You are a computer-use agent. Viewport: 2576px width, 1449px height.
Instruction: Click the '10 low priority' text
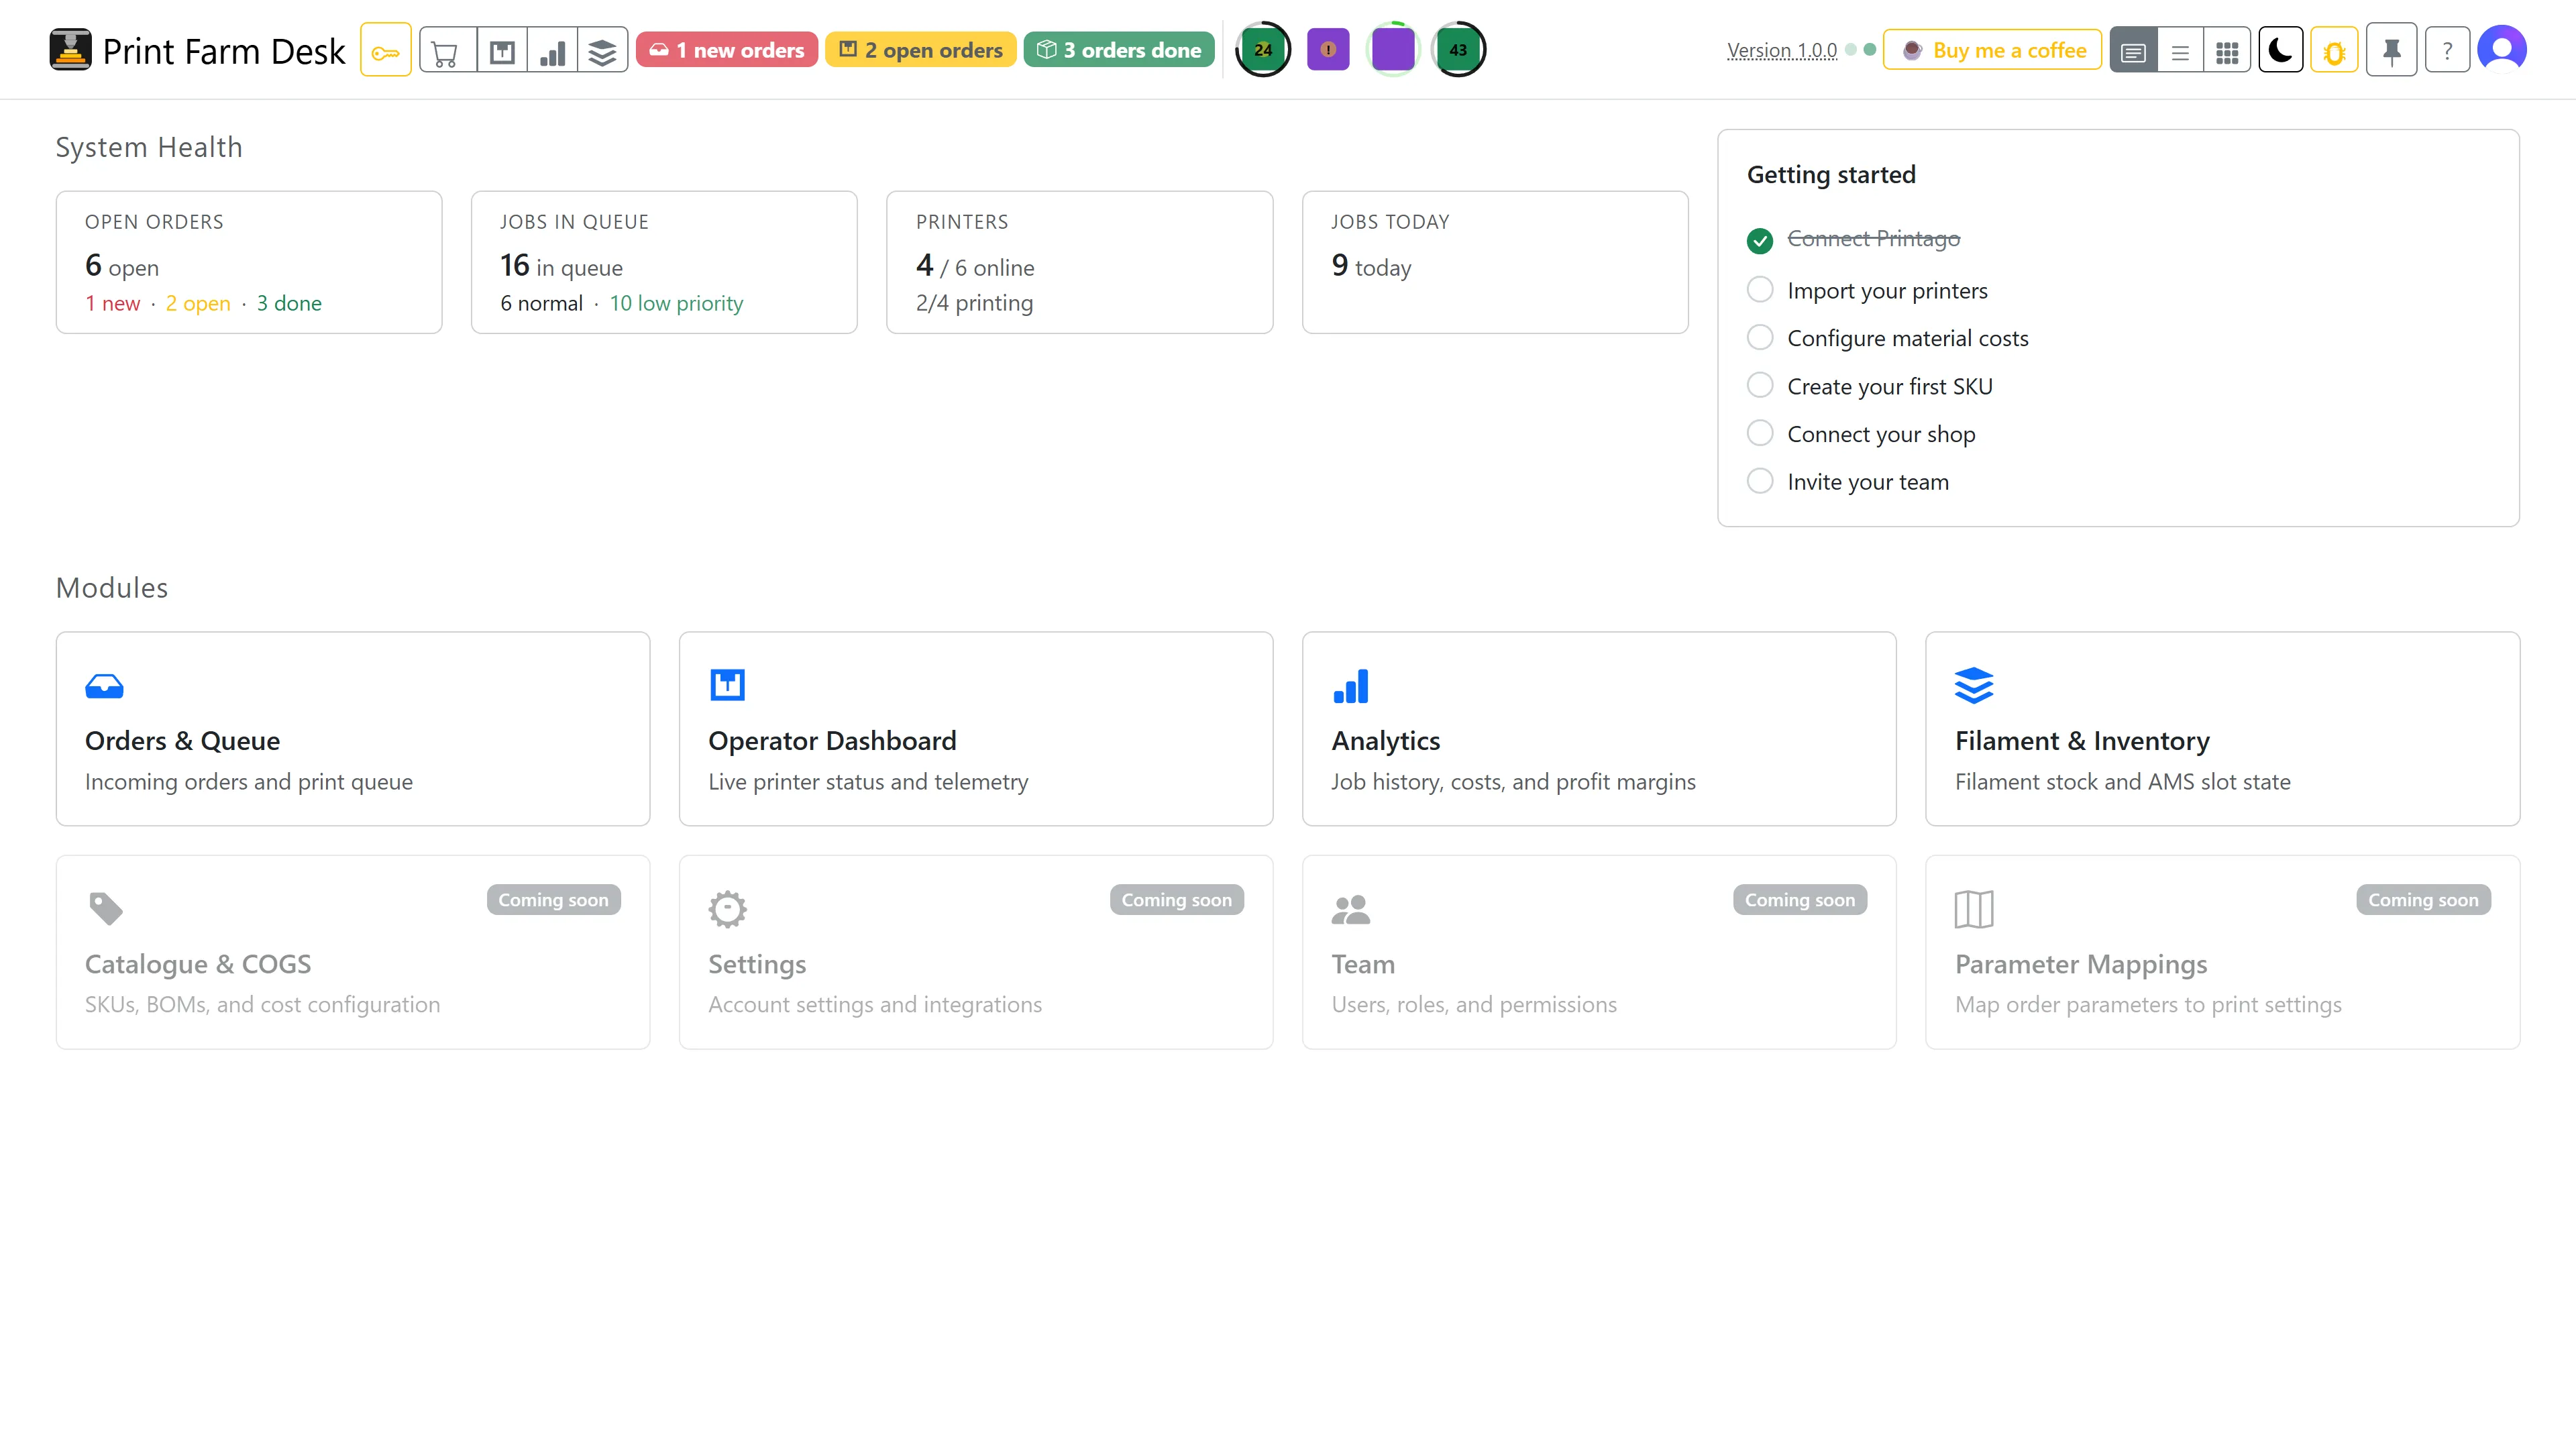(676, 303)
